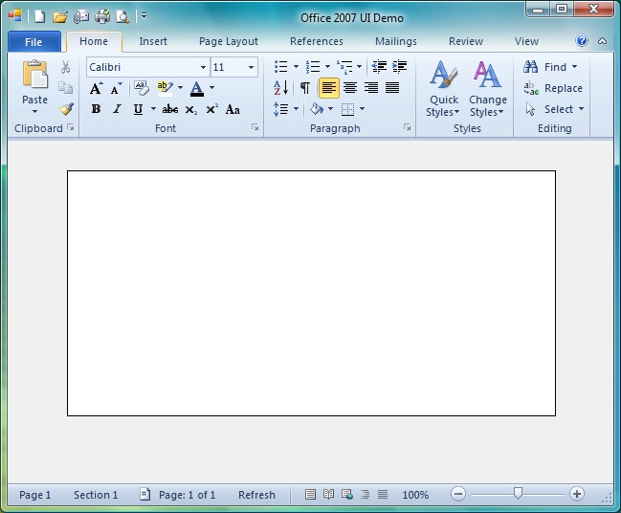The image size is (621, 513).
Task: Toggle show paragraph marks
Action: (304, 88)
